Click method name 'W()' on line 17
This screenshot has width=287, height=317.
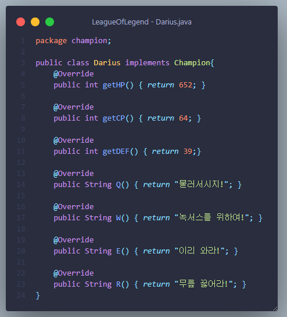tap(123, 218)
